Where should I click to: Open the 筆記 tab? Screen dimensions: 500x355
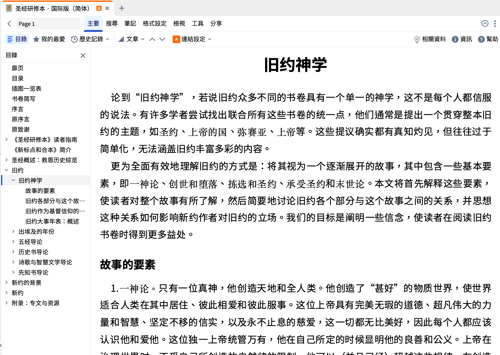(x=130, y=24)
